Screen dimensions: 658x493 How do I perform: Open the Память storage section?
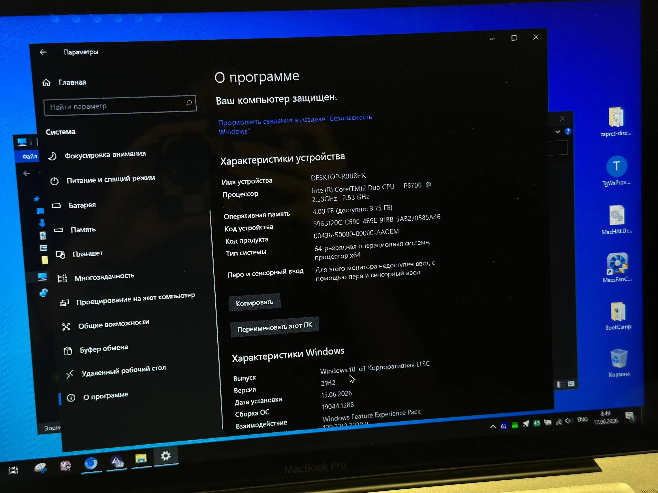pyautogui.click(x=75, y=230)
